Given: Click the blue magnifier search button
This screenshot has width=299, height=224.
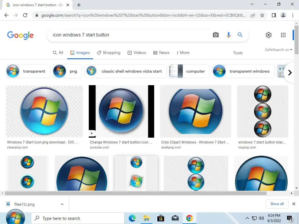Looking at the screenshot, I should tap(240, 35).
